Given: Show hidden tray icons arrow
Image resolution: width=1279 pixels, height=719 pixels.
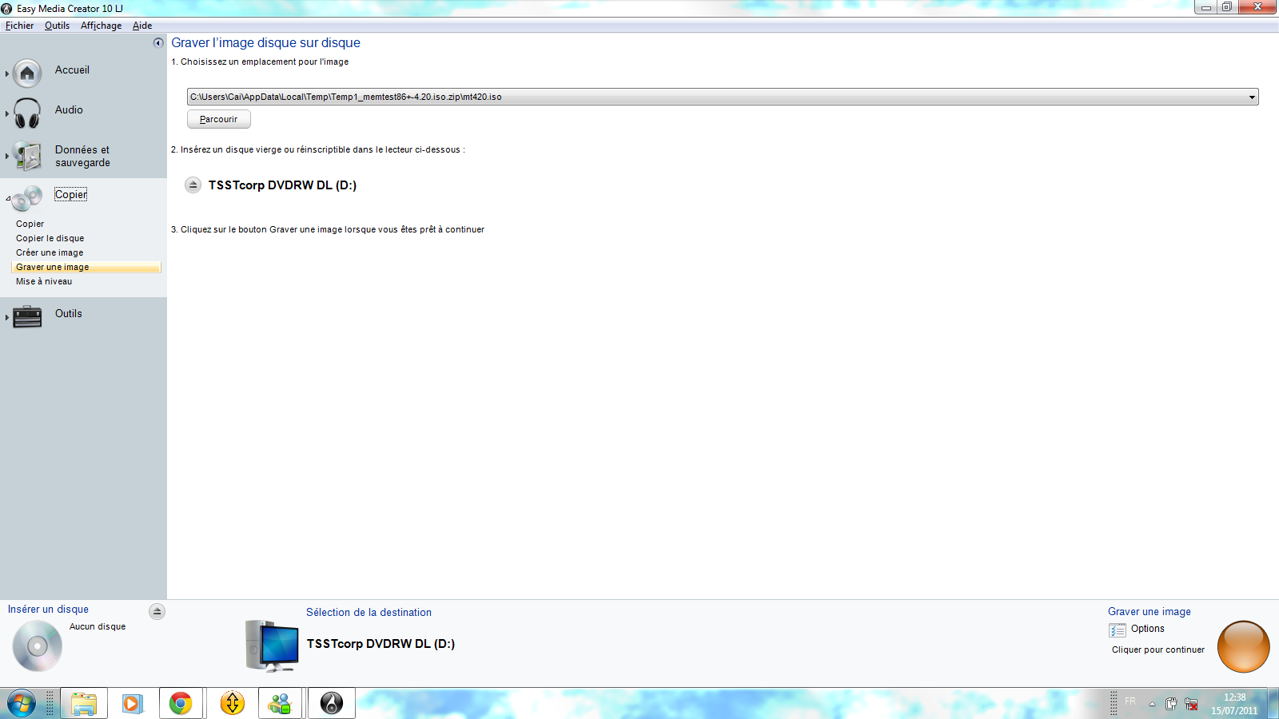Looking at the screenshot, I should tap(1152, 704).
